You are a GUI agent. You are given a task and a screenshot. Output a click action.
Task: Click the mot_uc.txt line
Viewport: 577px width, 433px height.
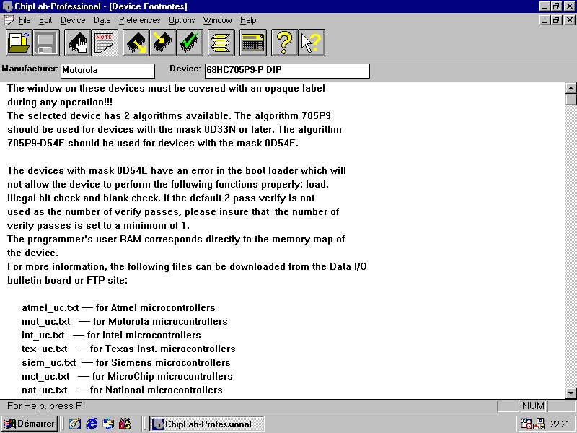[124, 321]
